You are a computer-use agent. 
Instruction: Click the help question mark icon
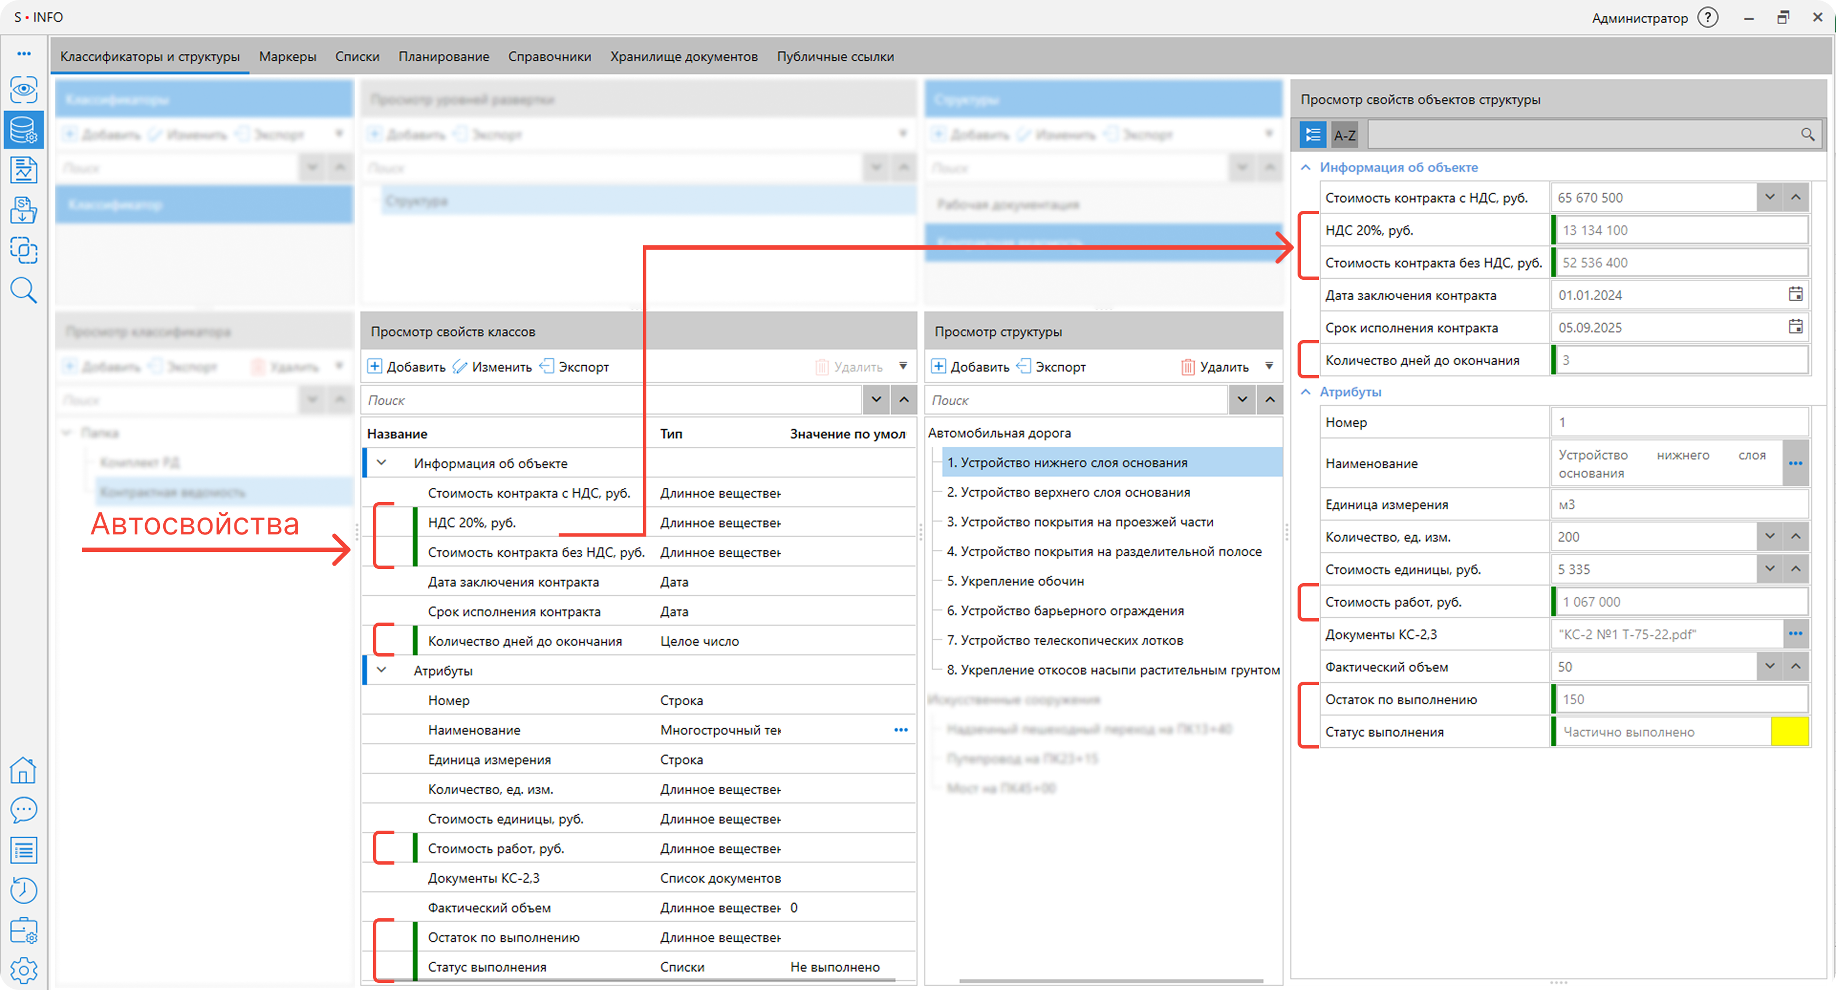[x=1708, y=17]
